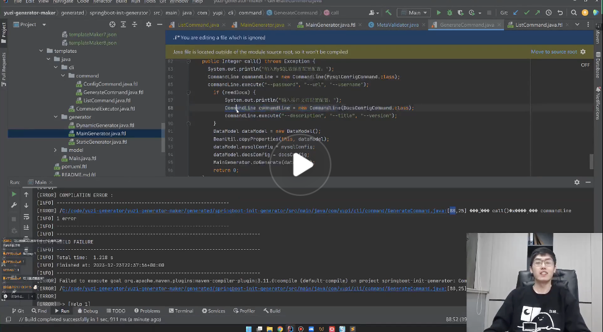Screen dimensions: 603x332
Task: Open Git history clock icon
Action: (550, 13)
